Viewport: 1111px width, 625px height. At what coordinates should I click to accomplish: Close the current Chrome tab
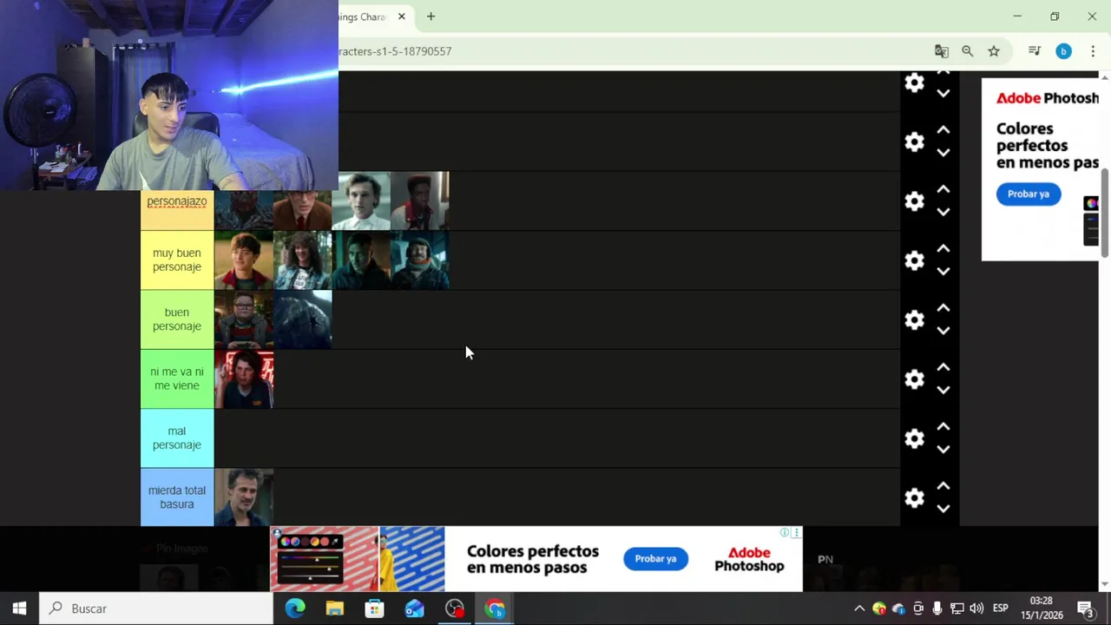pos(402,16)
